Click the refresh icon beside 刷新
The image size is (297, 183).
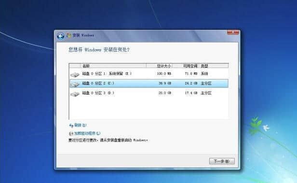71,126
